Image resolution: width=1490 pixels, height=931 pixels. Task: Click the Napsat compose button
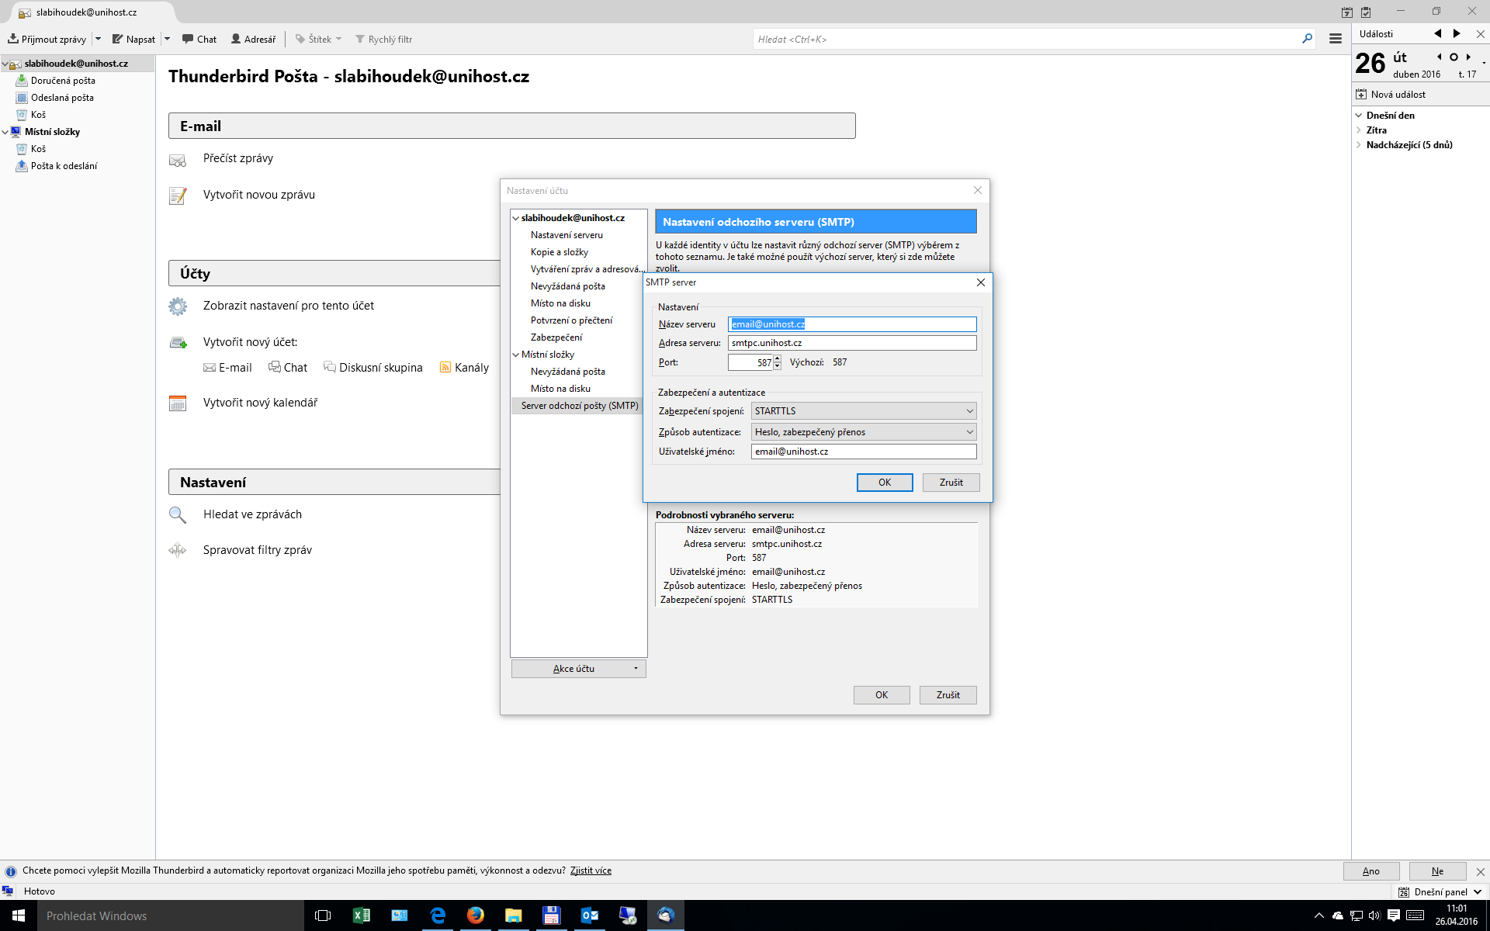[133, 39]
